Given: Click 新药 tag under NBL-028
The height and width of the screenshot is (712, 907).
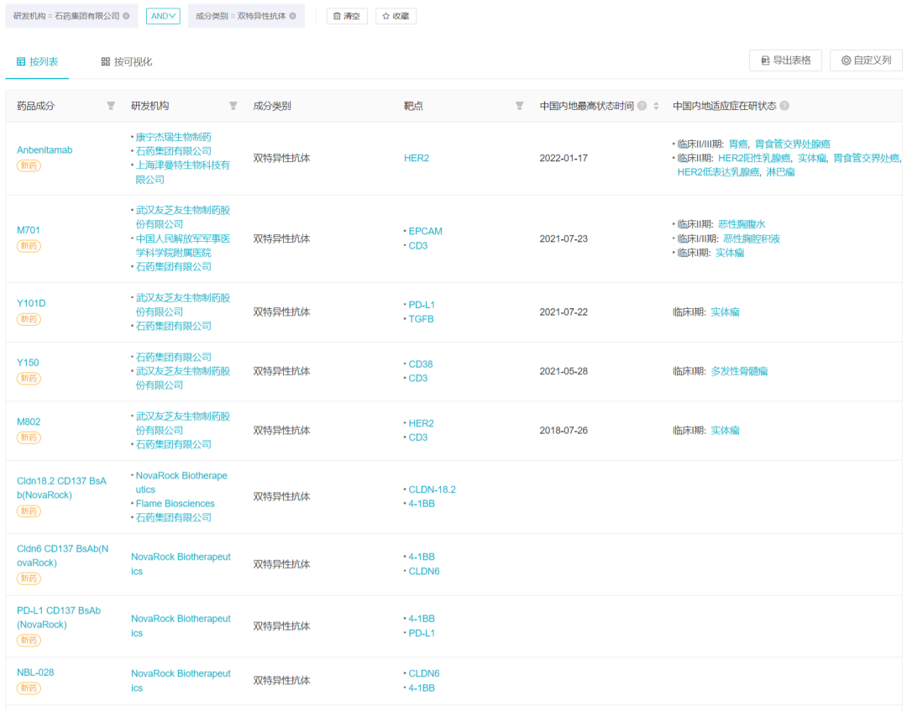Looking at the screenshot, I should click(29, 688).
